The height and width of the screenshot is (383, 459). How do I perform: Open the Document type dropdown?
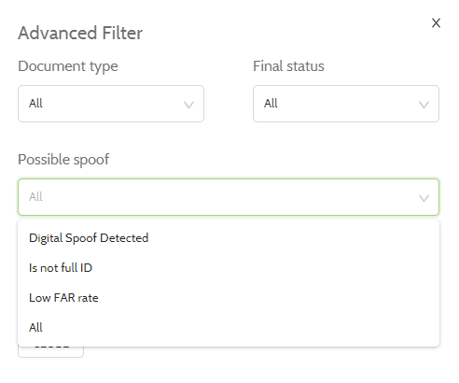pyautogui.click(x=111, y=104)
